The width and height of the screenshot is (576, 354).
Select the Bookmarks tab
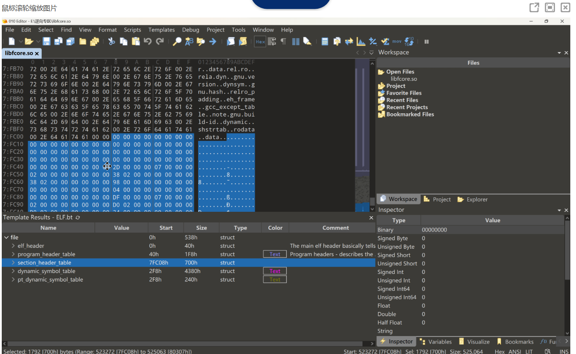[x=515, y=342]
